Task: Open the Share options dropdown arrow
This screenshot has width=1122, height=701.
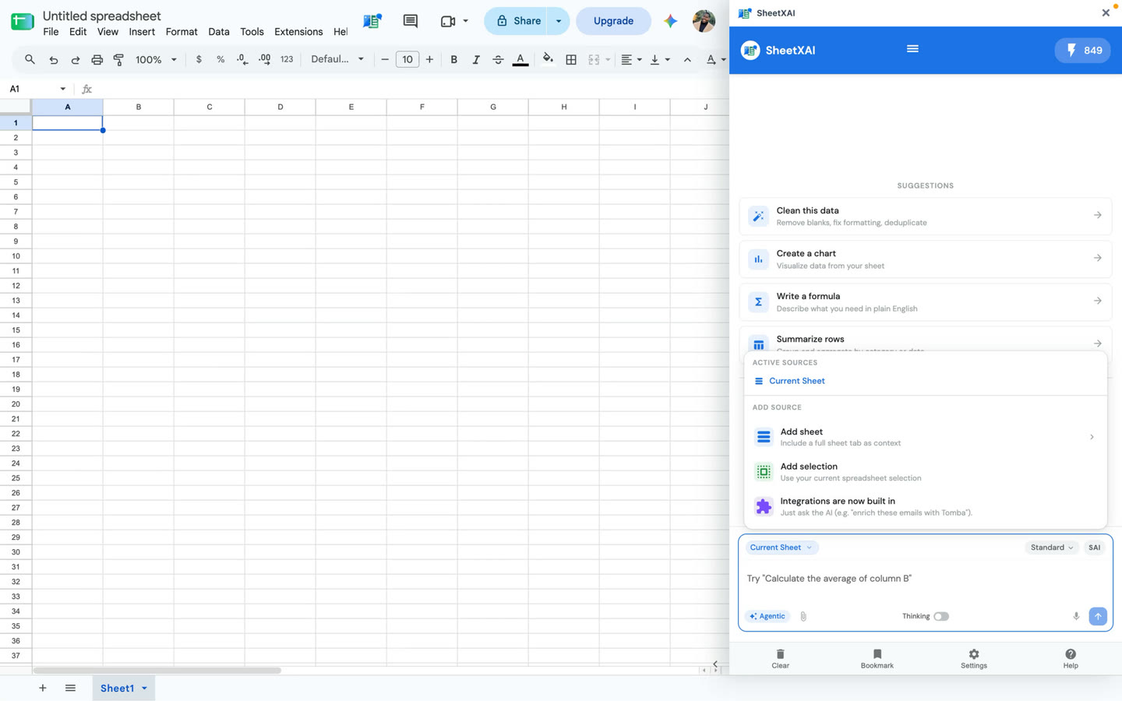Action: [x=558, y=21]
